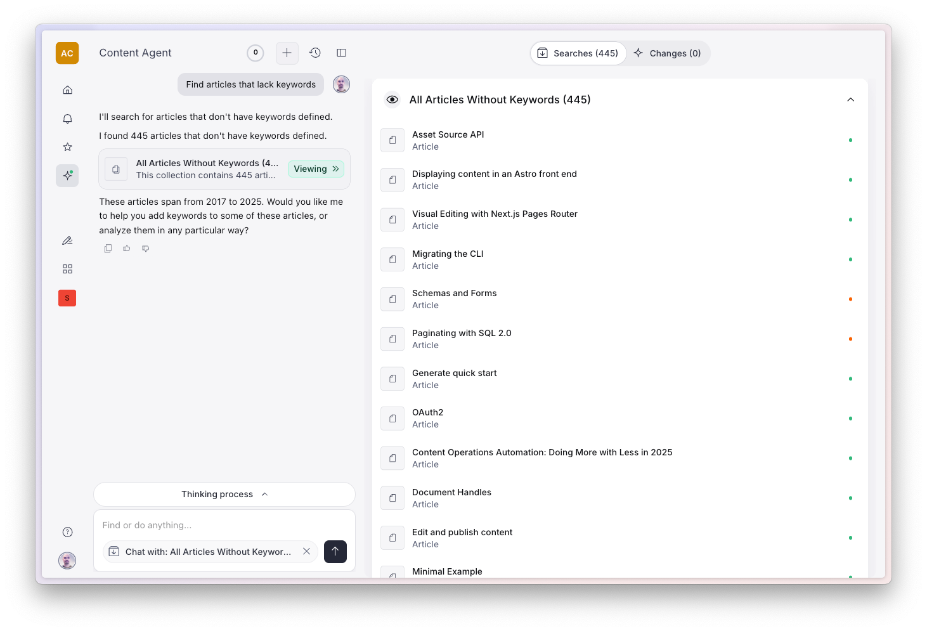Open the All Articles Without Keywords collection card
927x631 pixels.
tap(224, 169)
